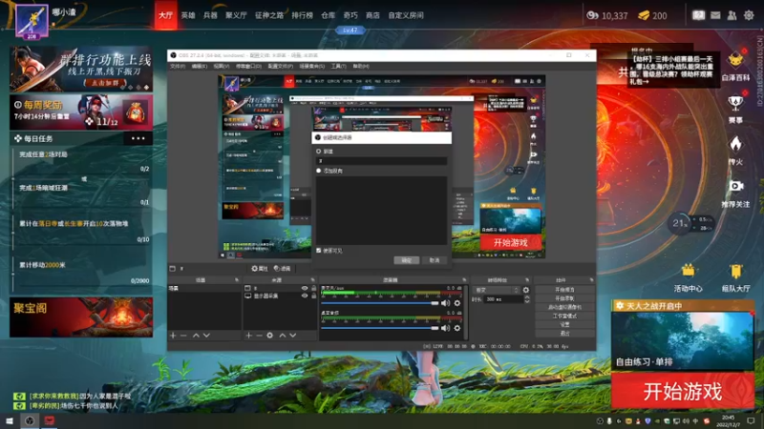Click 开始推流 start streaming in OBS controls
The height and width of the screenshot is (429, 764).
[x=564, y=290]
